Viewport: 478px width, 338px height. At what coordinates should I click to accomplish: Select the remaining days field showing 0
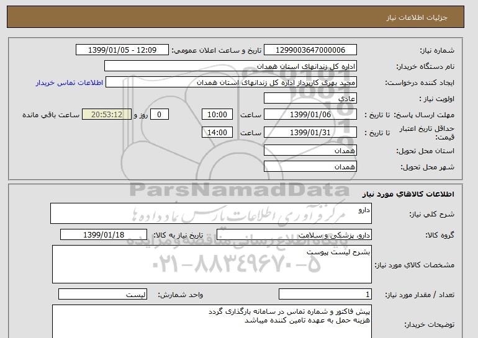coord(159,115)
